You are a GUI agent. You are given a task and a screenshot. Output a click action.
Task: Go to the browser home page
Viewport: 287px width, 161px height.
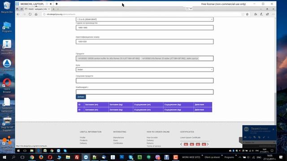pyautogui.click(x=36, y=14)
